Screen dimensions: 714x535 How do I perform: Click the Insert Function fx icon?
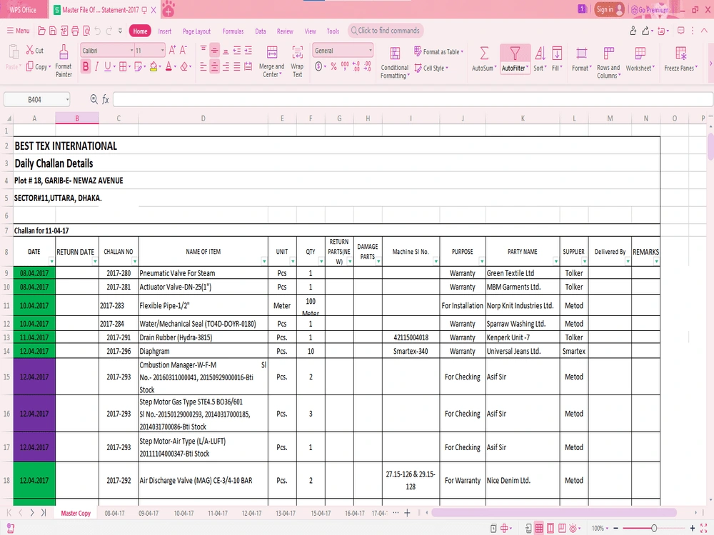(x=105, y=99)
